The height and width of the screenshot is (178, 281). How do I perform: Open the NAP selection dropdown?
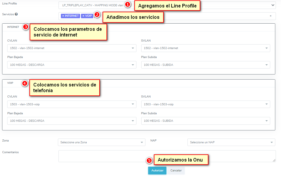[x=231, y=142]
